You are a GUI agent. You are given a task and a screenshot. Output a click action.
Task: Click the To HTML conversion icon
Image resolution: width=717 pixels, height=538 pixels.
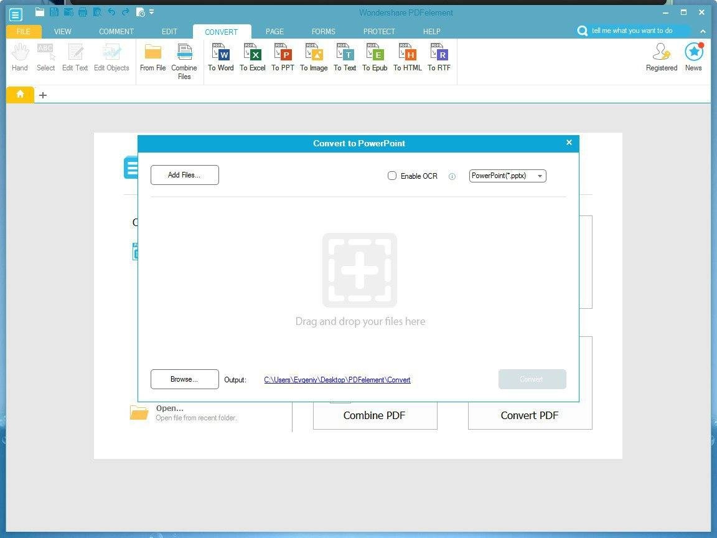pyautogui.click(x=408, y=57)
